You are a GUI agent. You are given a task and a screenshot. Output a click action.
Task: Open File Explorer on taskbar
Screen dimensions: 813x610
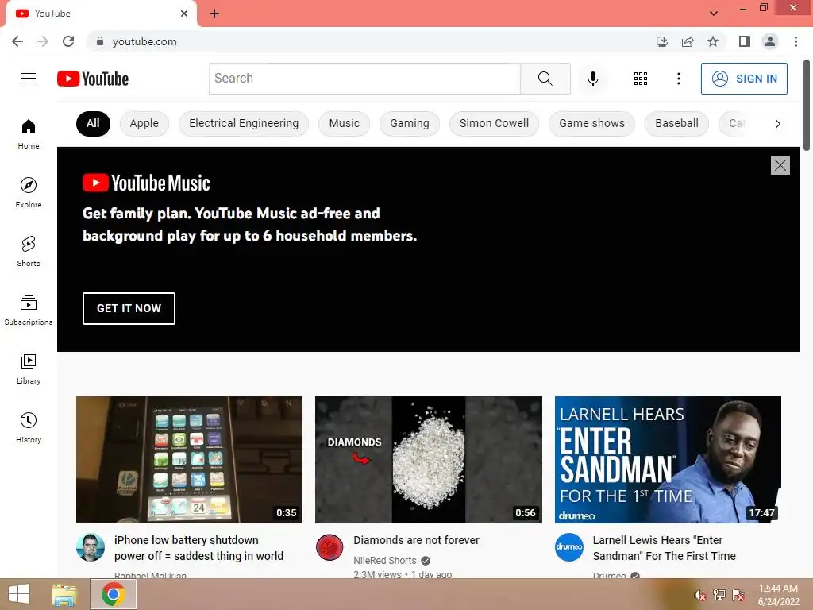(x=64, y=594)
